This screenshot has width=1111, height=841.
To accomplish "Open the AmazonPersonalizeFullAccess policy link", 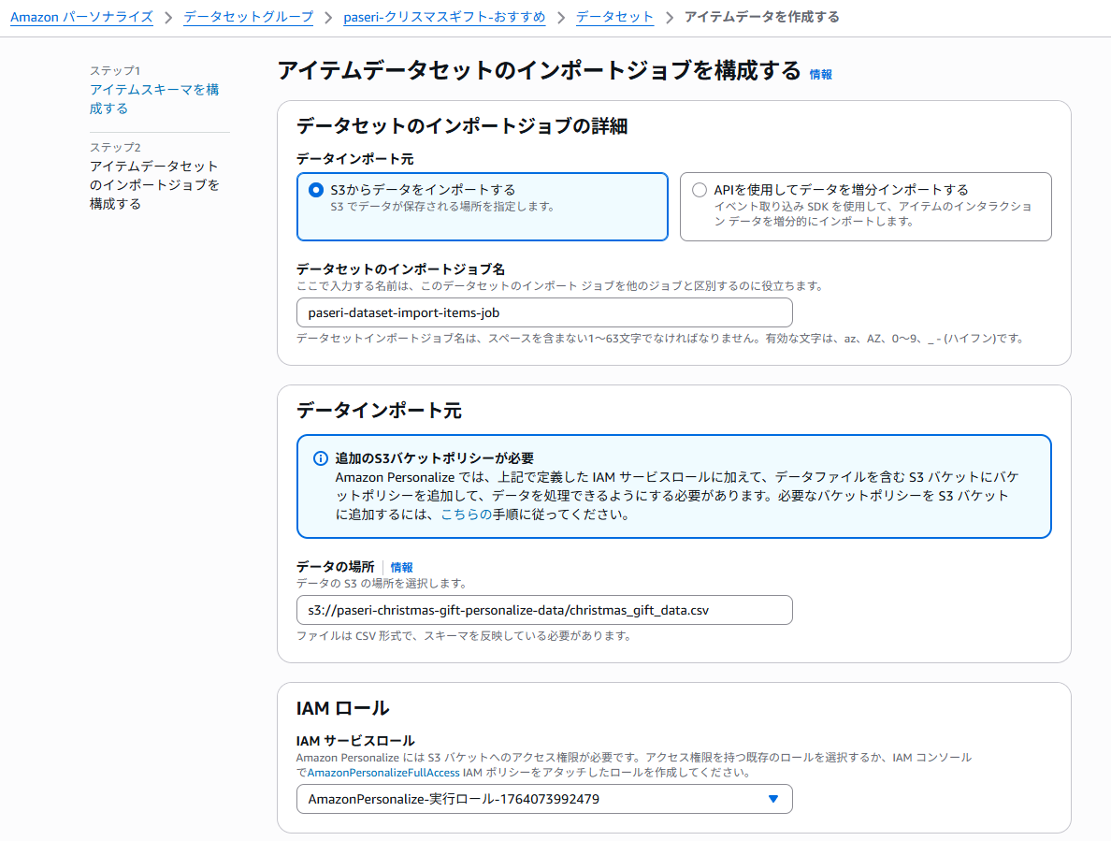I will tap(381, 773).
